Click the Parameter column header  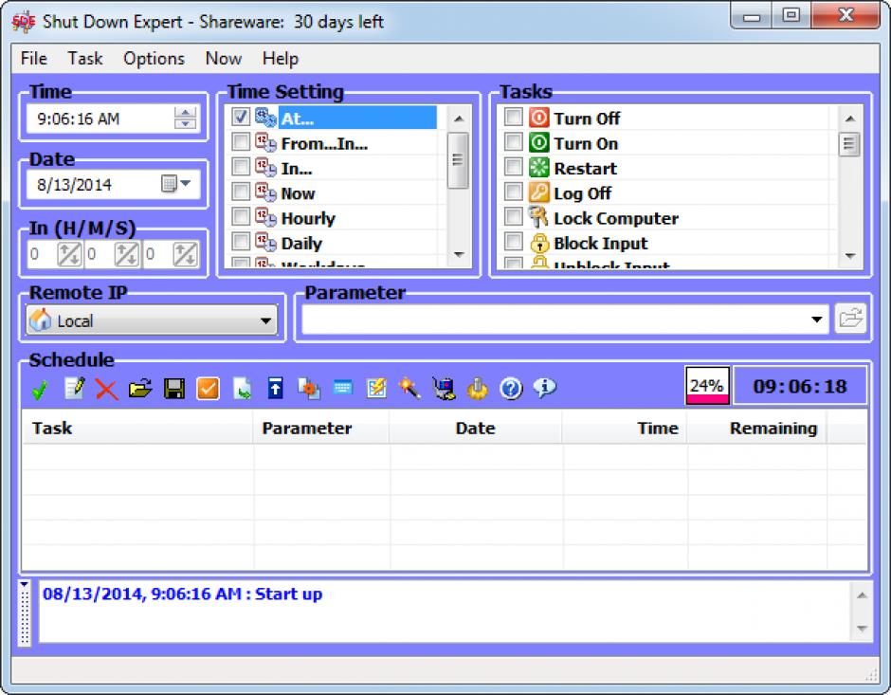click(321, 428)
